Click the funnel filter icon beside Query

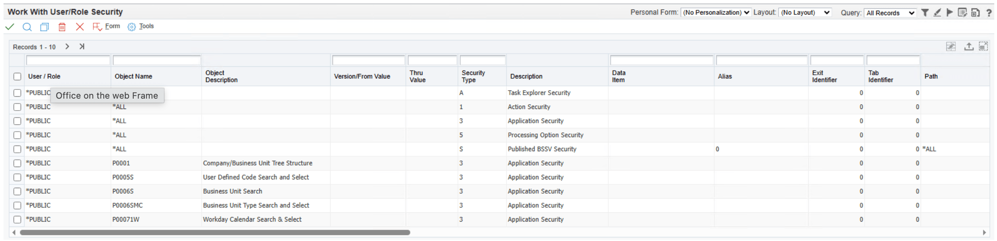[x=925, y=13]
